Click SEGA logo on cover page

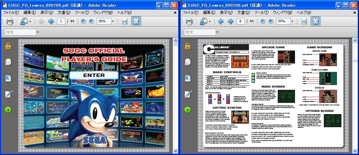tap(95, 140)
